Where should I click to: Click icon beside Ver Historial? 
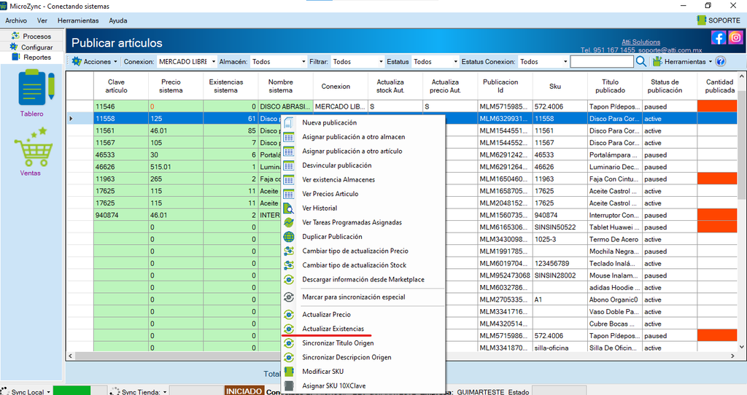pyautogui.click(x=289, y=208)
